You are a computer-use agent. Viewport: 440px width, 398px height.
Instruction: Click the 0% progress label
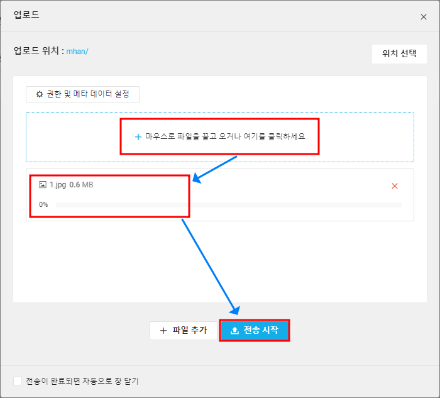pyautogui.click(x=43, y=204)
